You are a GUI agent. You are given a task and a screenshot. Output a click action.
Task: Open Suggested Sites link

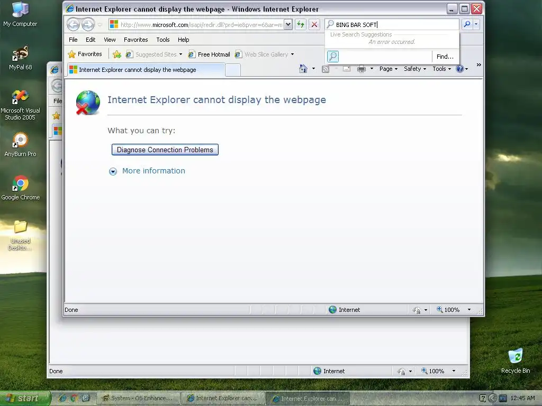[151, 54]
